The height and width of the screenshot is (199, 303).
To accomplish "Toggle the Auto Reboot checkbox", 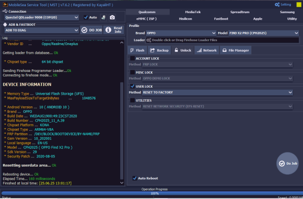I will coord(135,178).
